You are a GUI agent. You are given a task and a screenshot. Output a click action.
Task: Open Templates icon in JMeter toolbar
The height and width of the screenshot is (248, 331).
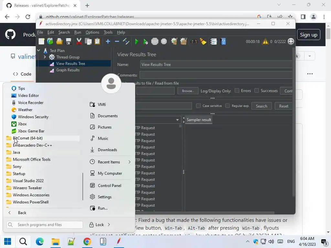50,41
